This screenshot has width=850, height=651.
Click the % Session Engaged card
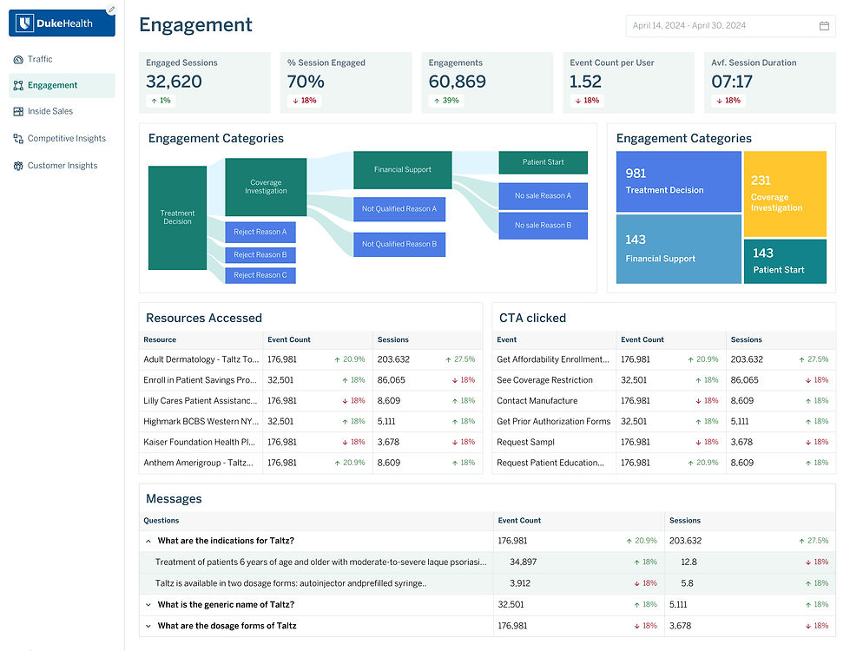[346, 82]
